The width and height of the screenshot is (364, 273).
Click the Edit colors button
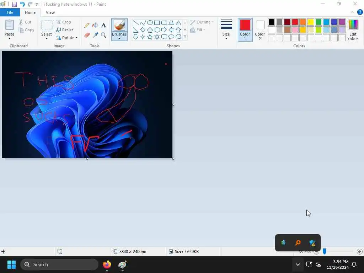[x=353, y=30]
